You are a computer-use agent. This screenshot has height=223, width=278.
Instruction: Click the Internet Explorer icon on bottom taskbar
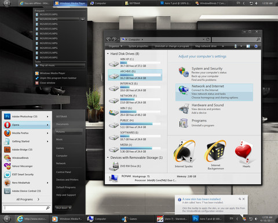coord(20,219)
